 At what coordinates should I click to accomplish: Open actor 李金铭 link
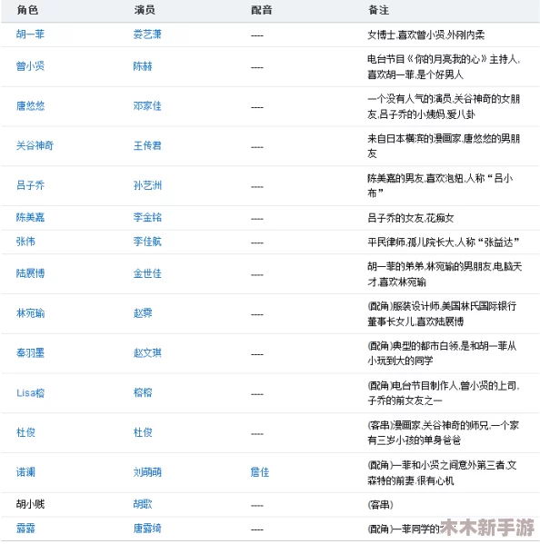pos(147,218)
